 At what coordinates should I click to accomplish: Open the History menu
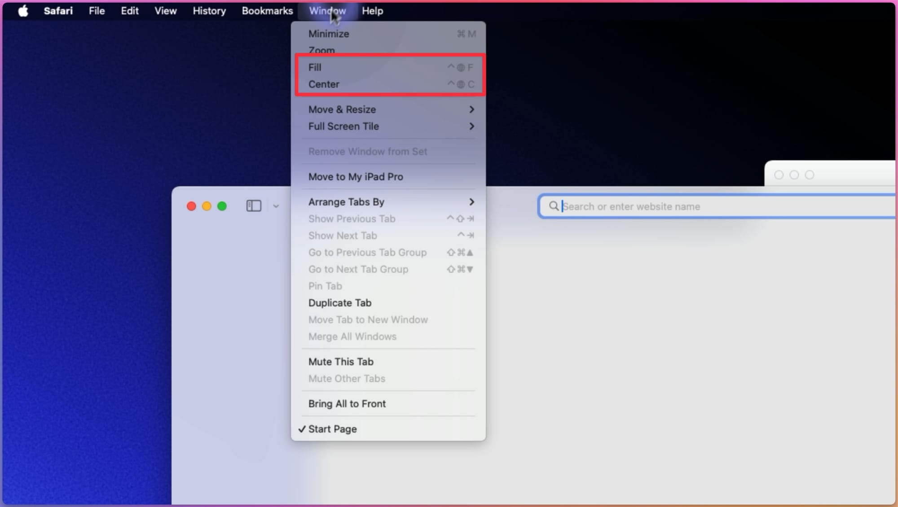[209, 11]
